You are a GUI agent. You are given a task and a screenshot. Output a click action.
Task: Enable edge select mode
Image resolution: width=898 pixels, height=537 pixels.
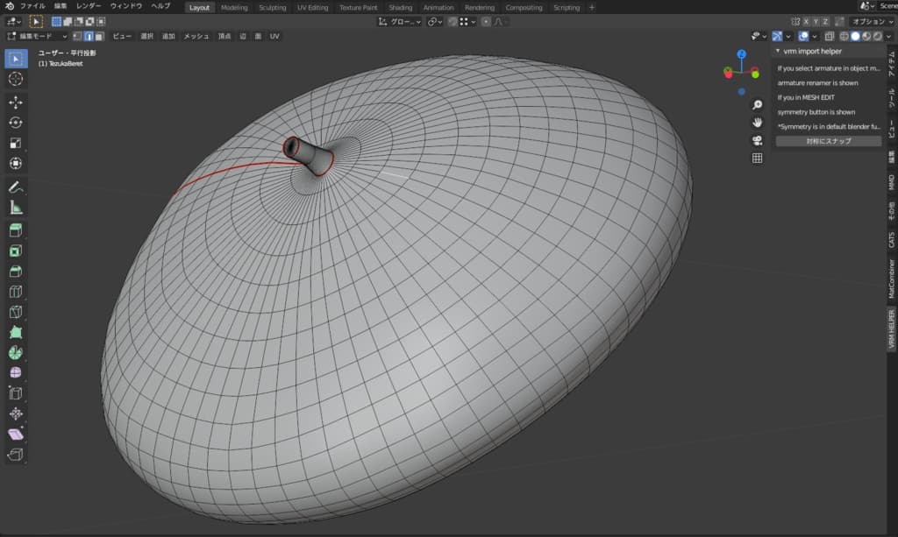pyautogui.click(x=89, y=36)
